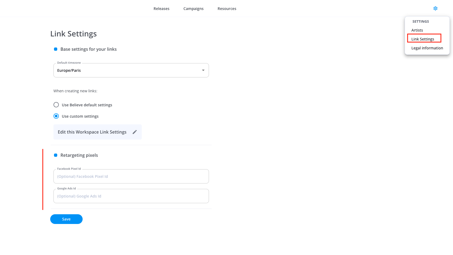Expand the Default timezone dropdown arrow
Screen dimensions: 453x255
pyautogui.click(x=203, y=70)
